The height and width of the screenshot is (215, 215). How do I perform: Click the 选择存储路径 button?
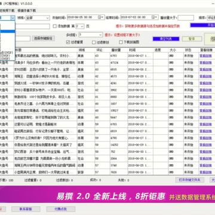[x=43, y=38]
